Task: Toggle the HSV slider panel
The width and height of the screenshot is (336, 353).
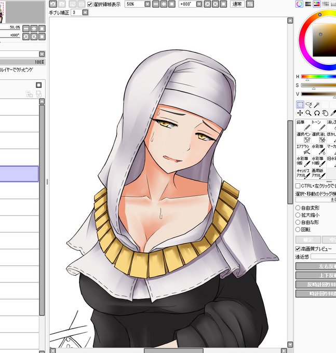Action: click(x=317, y=4)
